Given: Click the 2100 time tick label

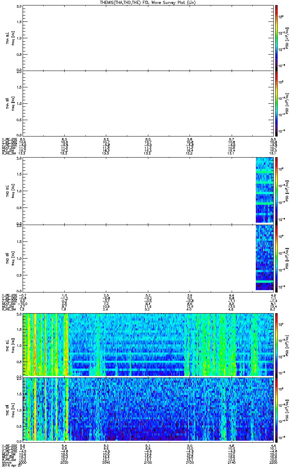Looking at the screenshot, I should coord(148,462).
